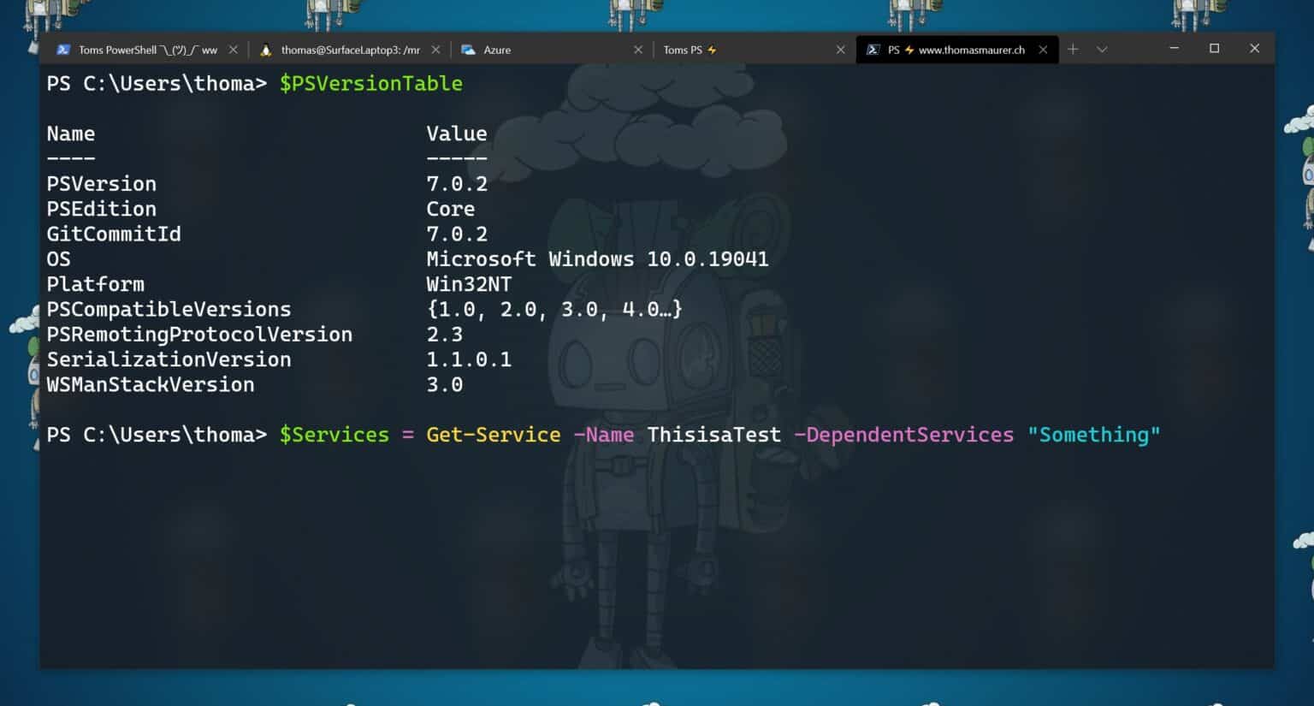This screenshot has width=1314, height=706.
Task: Switch to the Toms PowerShell tab
Action: click(146, 50)
